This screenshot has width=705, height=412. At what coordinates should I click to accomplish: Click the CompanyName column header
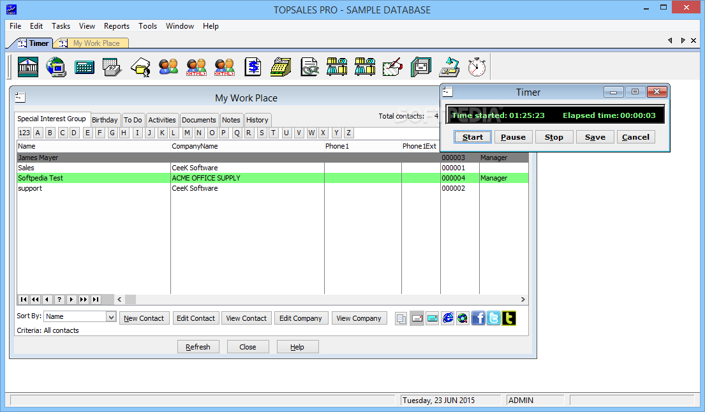pyautogui.click(x=248, y=147)
